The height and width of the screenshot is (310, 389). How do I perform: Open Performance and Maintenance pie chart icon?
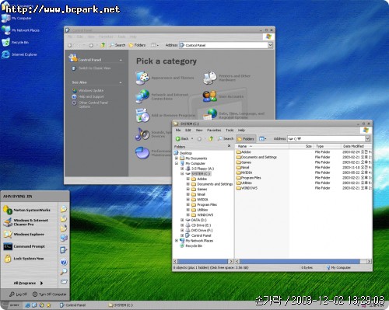click(x=142, y=152)
